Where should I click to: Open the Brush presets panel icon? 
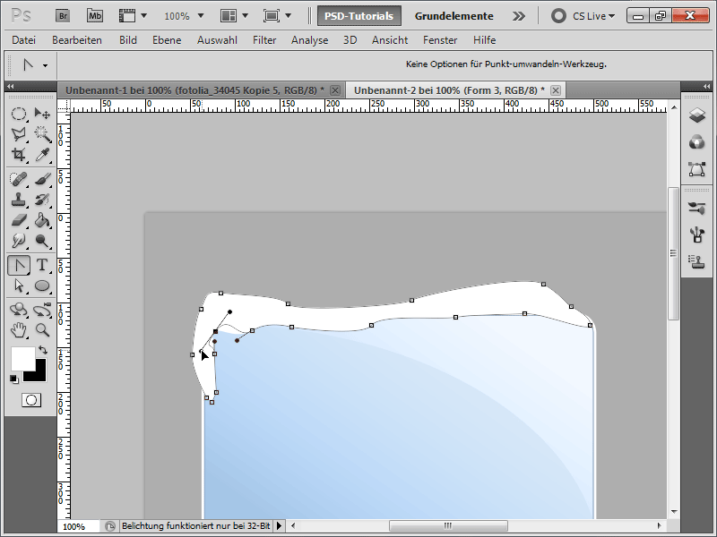[x=697, y=209]
